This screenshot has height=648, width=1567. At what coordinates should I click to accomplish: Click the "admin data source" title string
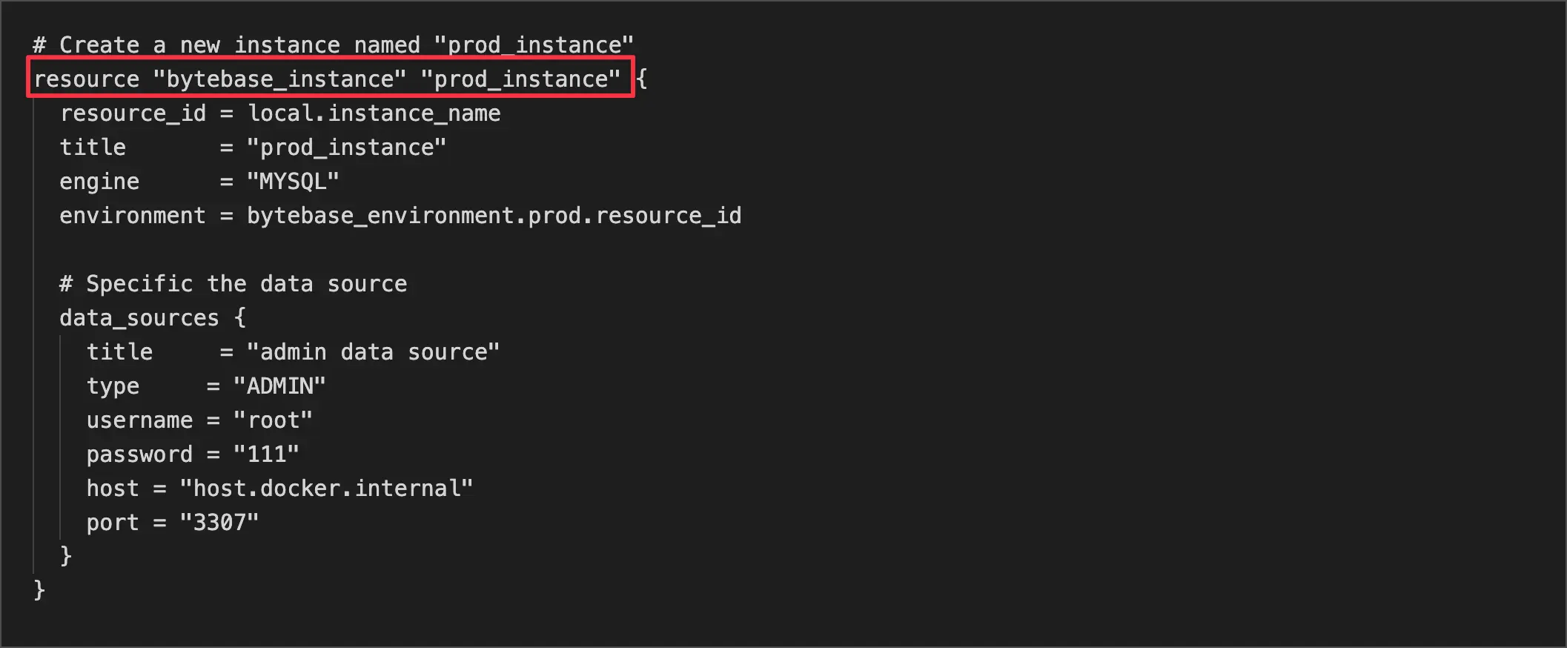click(373, 352)
